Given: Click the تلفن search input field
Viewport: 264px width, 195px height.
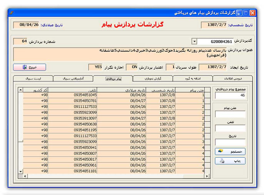Looking at the screenshot, I should coord(230,128).
